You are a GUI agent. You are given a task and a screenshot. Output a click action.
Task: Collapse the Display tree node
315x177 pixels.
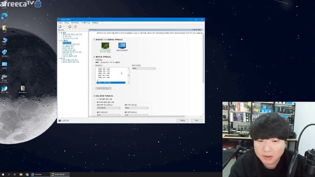tap(60, 40)
